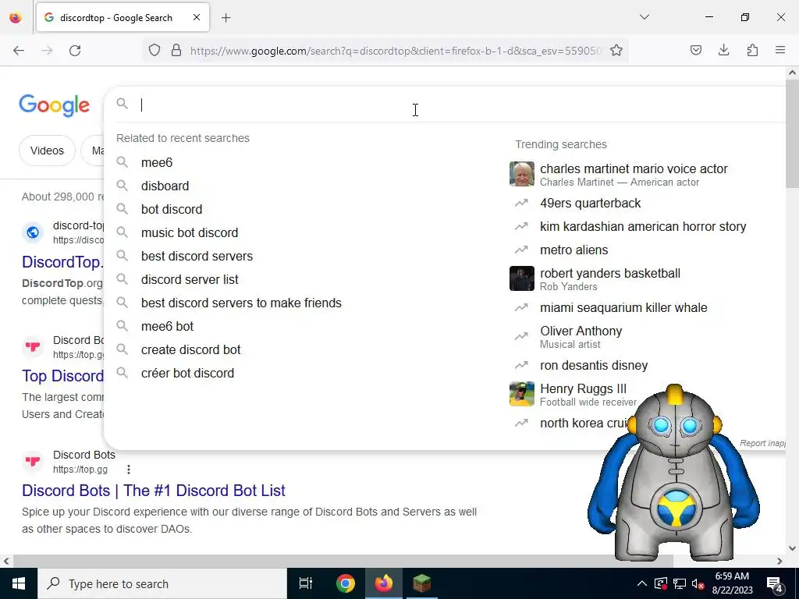Click trend arrow icon beside '49ers quarterback'
The width and height of the screenshot is (799, 599).
[x=521, y=204]
